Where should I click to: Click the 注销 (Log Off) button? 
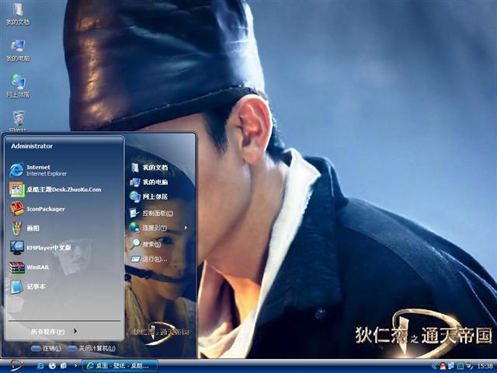click(x=45, y=348)
